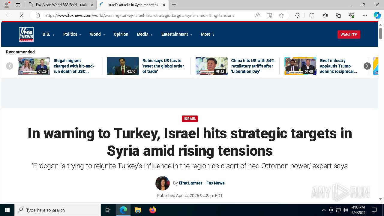This screenshot has height=216, width=384.
Task: Open the Edge profile icon
Action: point(7,5)
